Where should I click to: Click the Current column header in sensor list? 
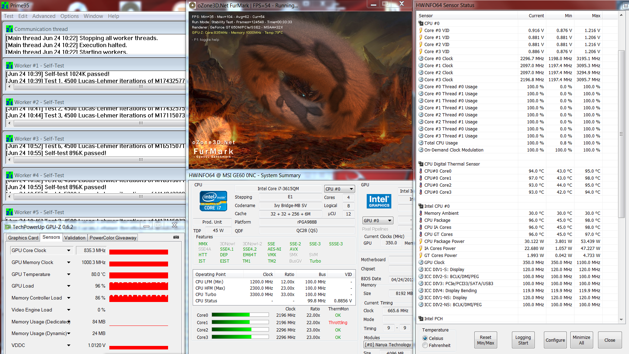tap(536, 15)
